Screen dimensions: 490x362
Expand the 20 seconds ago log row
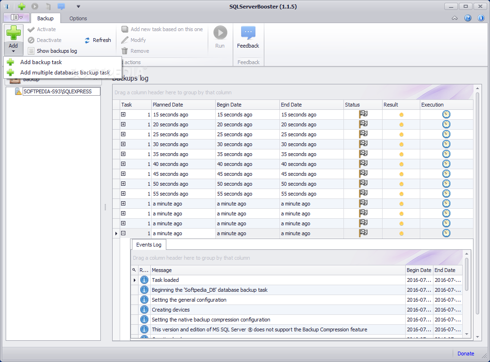[123, 124]
